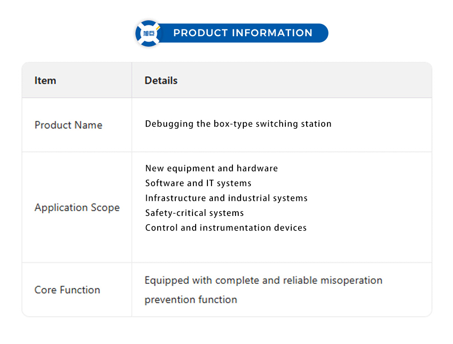This screenshot has height=344, width=453.
Task: Select 'Software and IT systems' line
Action: pos(198,183)
